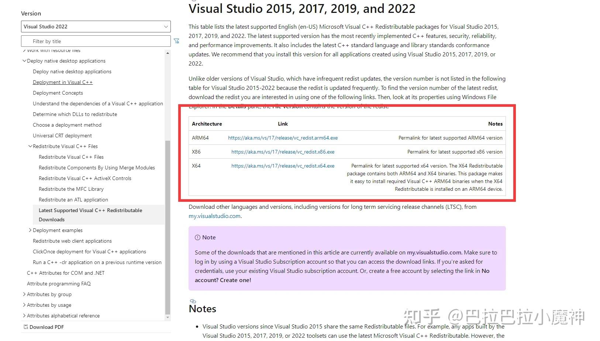Image resolution: width=600 pixels, height=341 pixels.
Task: Open the vc_redist.arm64.exe download link
Action: (283, 138)
